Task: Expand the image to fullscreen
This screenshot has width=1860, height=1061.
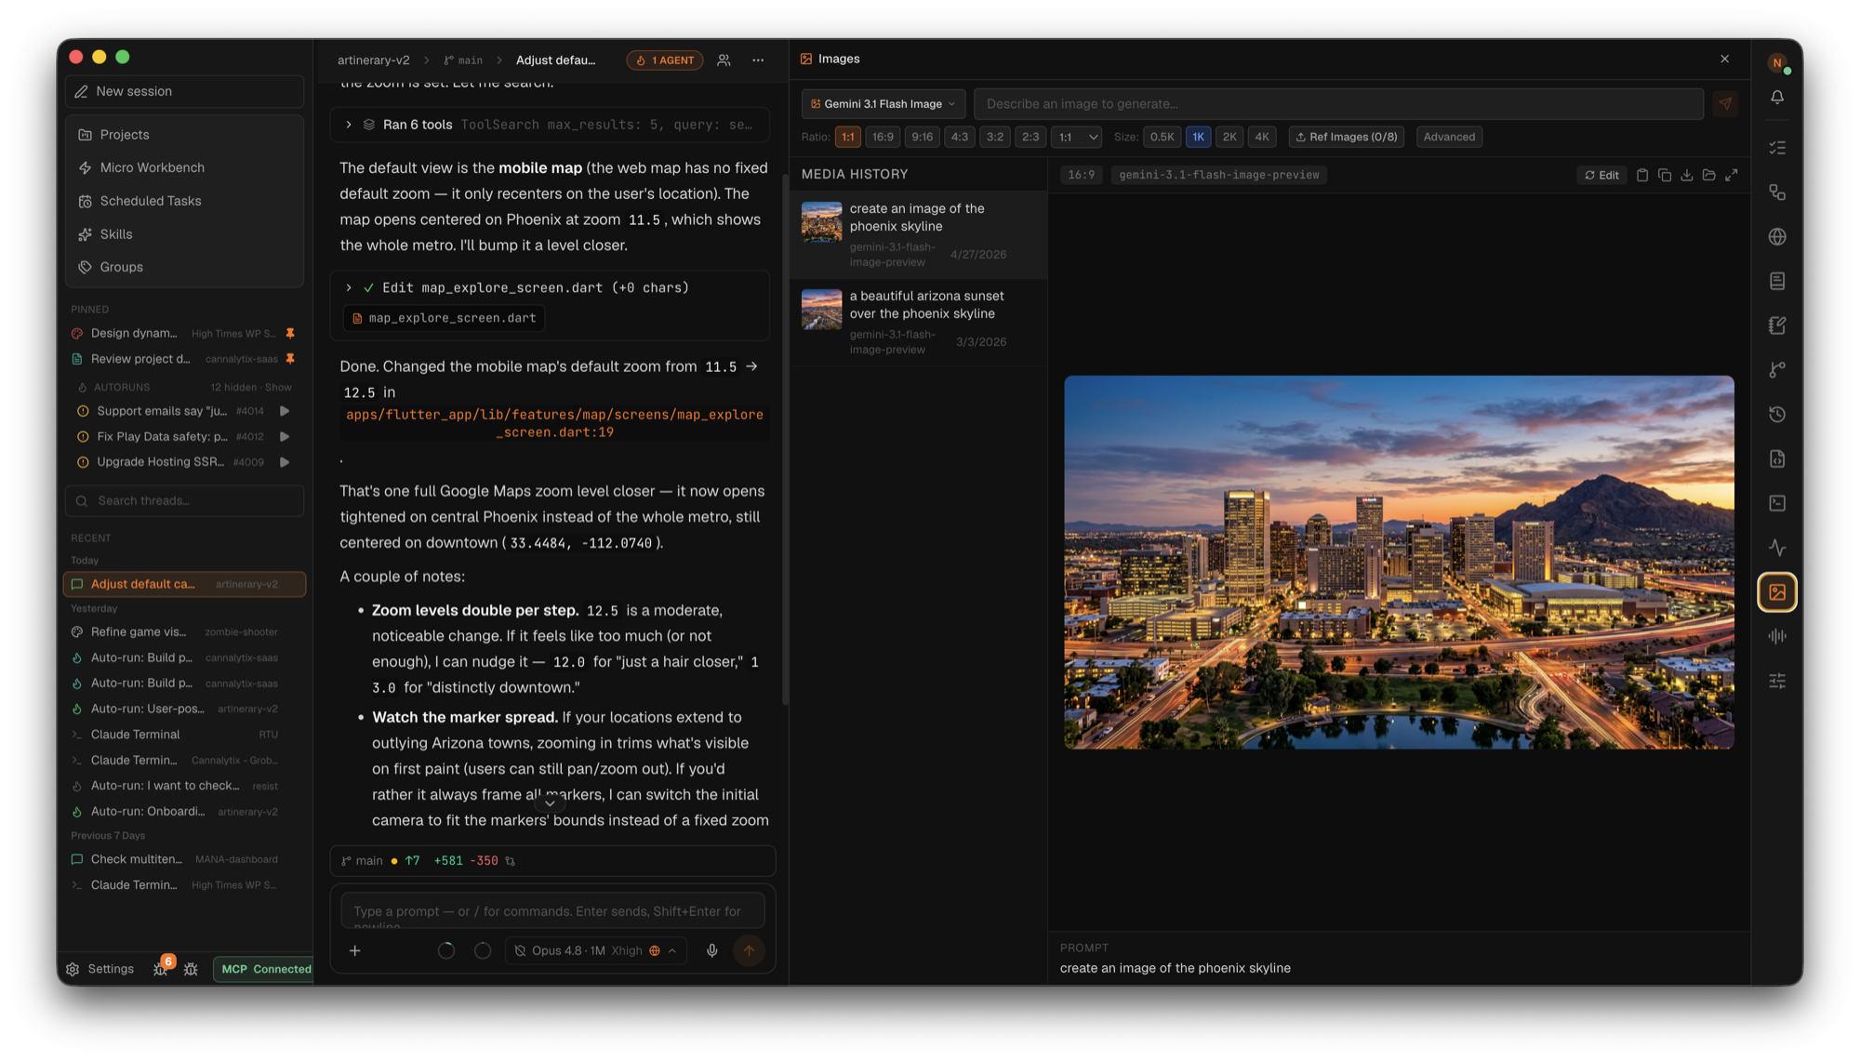Action: (1732, 175)
